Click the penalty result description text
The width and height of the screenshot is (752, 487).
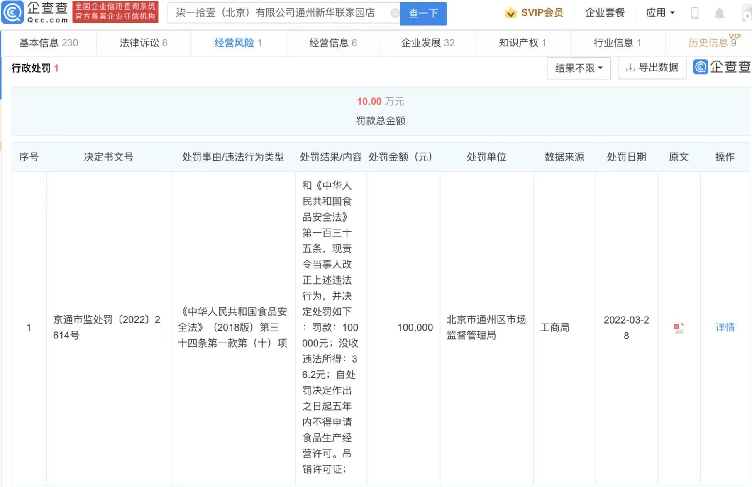pos(330,327)
